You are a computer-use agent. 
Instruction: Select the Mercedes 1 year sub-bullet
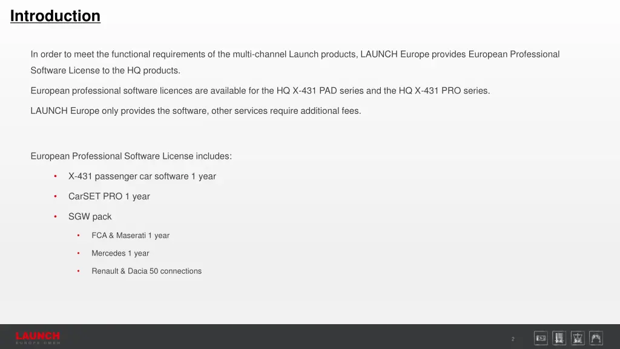point(120,253)
